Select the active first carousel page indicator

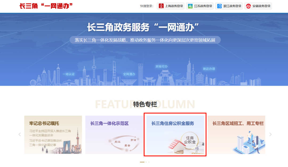pyautogui.click(x=142, y=162)
